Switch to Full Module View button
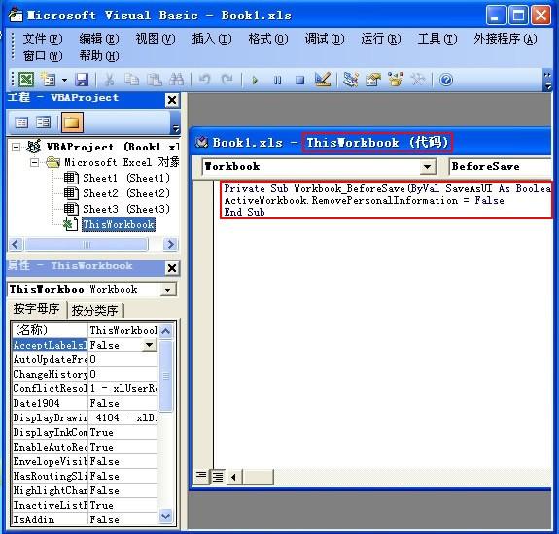The width and height of the screenshot is (559, 534). coord(218,476)
